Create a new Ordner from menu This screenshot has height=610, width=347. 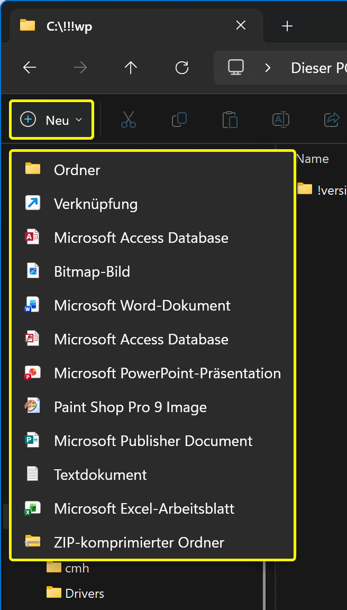(x=77, y=170)
